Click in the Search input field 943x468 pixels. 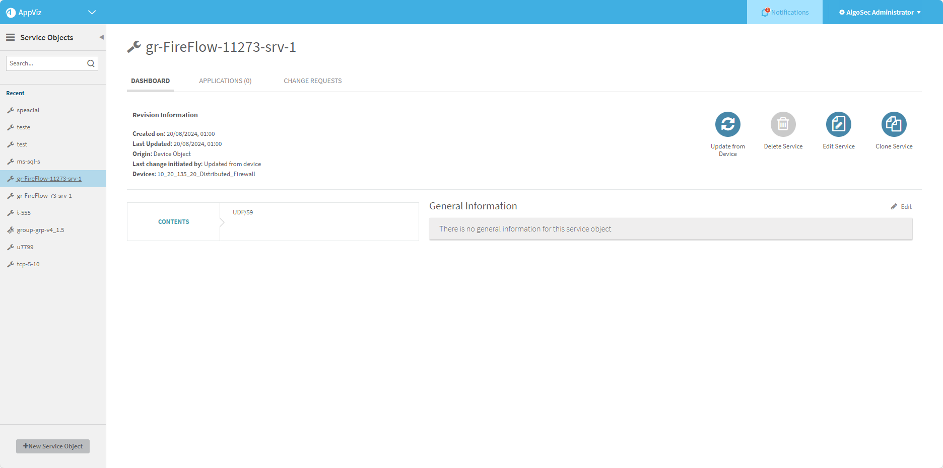pyautogui.click(x=46, y=63)
